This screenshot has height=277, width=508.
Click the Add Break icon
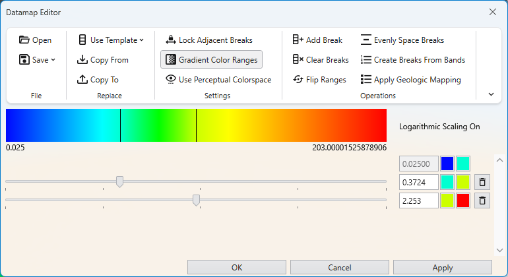click(298, 40)
